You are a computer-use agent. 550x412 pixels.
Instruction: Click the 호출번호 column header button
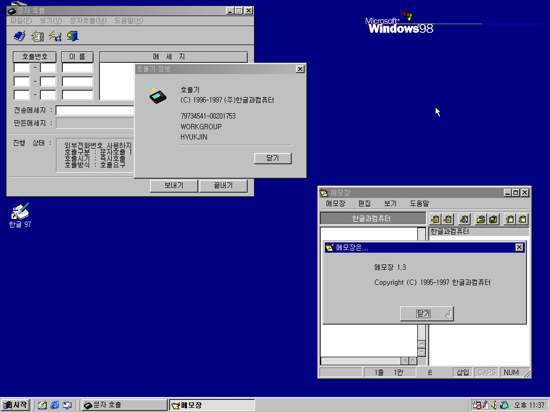tap(35, 56)
